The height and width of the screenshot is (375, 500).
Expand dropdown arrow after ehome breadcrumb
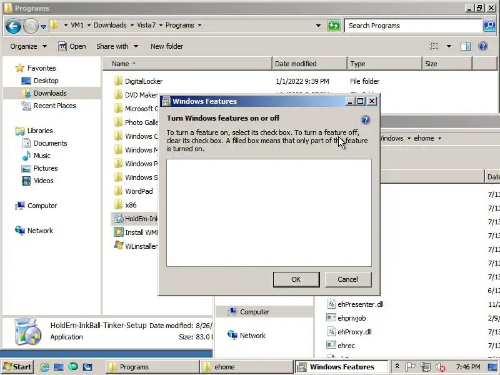point(440,138)
